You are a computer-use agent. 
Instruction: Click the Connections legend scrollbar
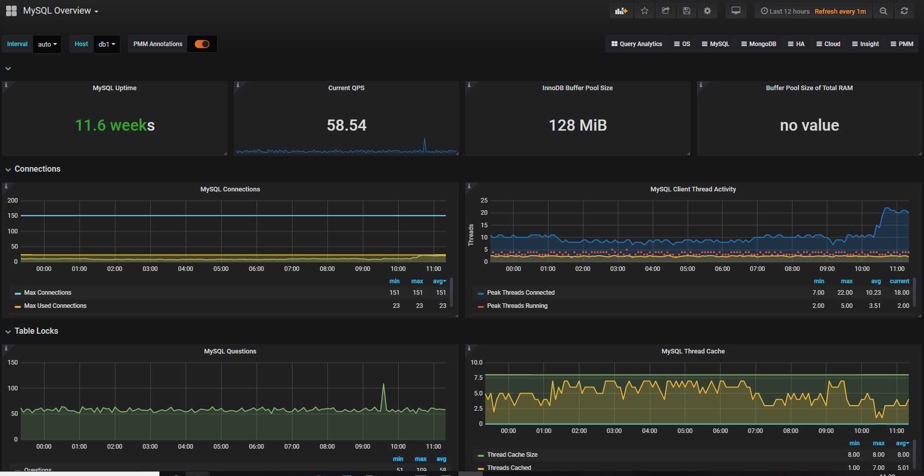tap(451, 292)
